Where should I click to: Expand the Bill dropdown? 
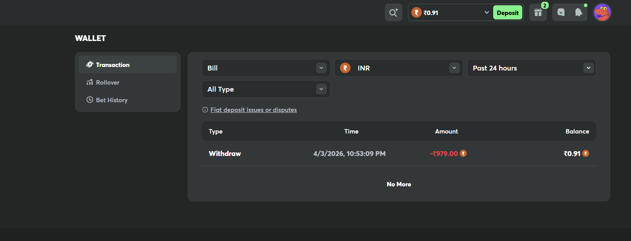pyautogui.click(x=266, y=68)
